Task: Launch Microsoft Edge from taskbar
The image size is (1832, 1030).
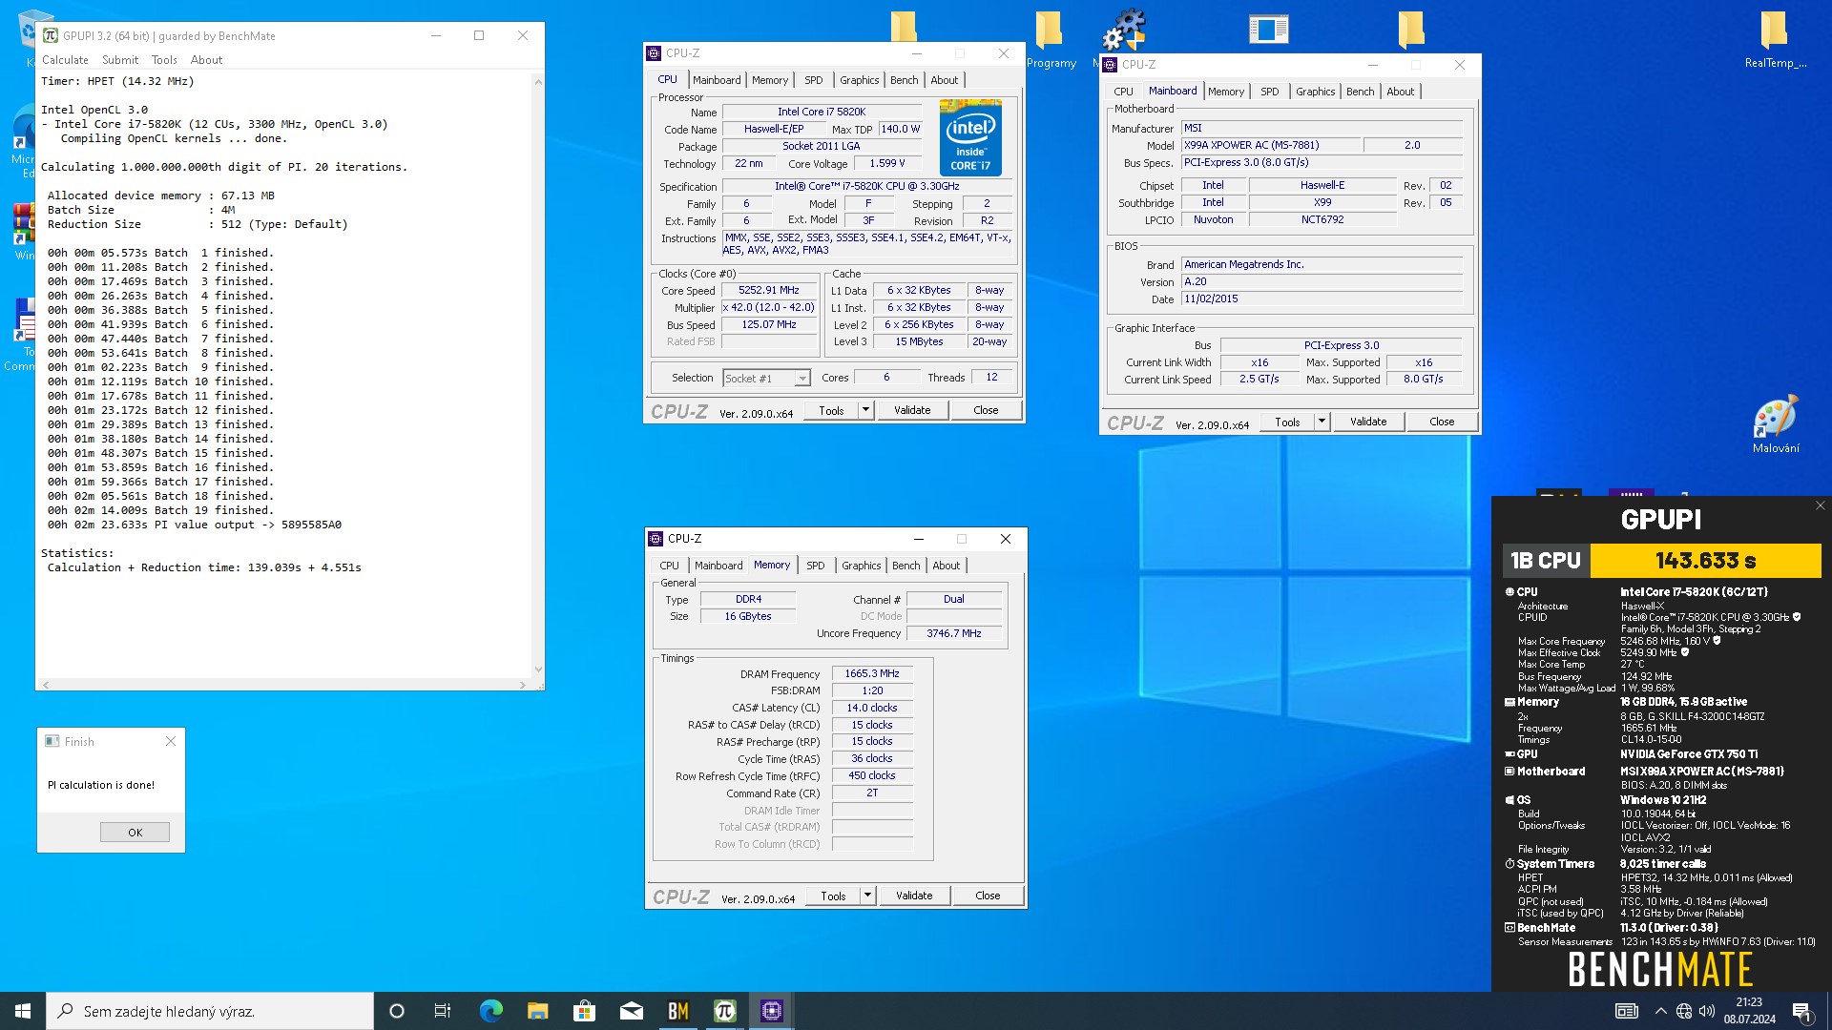Action: [x=490, y=1011]
